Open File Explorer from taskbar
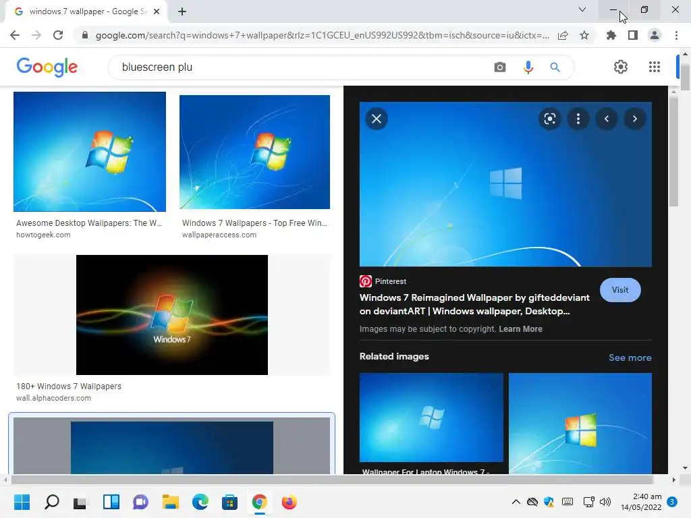 pyautogui.click(x=170, y=502)
